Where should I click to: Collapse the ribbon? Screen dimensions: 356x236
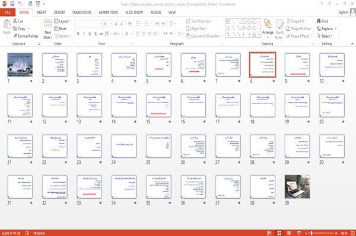coord(352,44)
